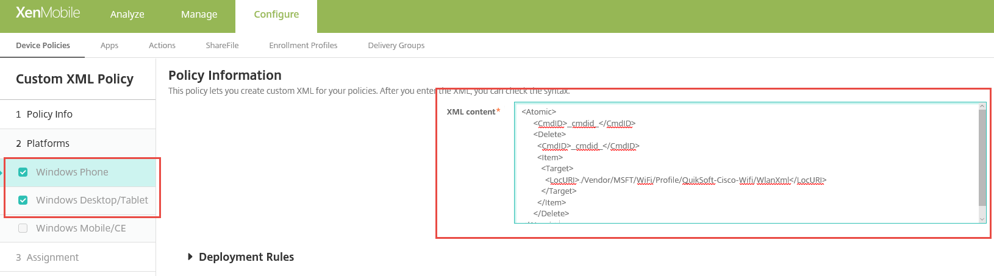Go to the Policy Info step
Viewport: 994px width, 276px height.
(49, 115)
